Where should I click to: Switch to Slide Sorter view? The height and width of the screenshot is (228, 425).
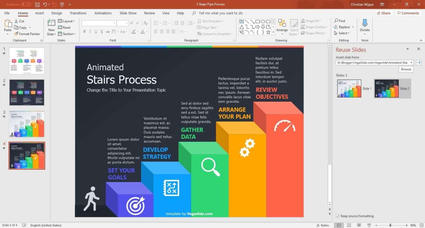pos(349,225)
